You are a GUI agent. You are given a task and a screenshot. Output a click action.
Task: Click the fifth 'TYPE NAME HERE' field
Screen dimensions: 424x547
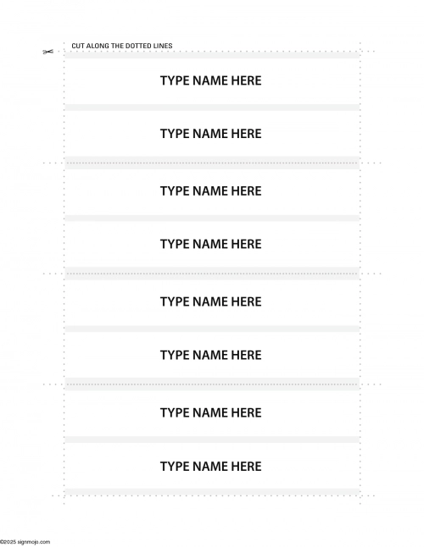click(x=212, y=302)
